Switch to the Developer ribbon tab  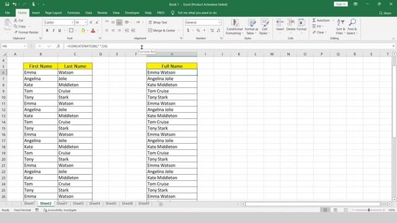pyautogui.click(x=132, y=12)
